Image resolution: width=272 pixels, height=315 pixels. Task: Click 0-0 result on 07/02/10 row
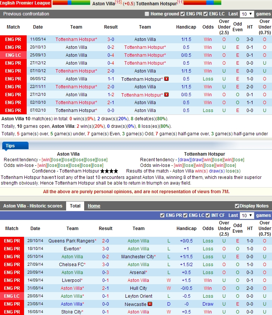click(110, 110)
